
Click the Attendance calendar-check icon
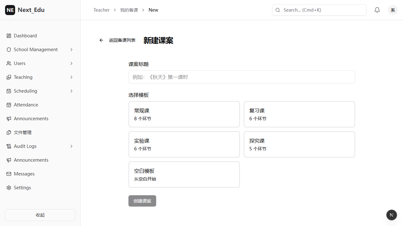point(9,105)
